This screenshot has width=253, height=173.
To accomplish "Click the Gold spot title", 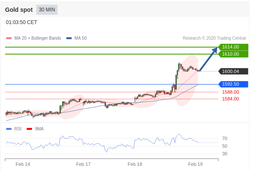I will pyautogui.click(x=19, y=10).
